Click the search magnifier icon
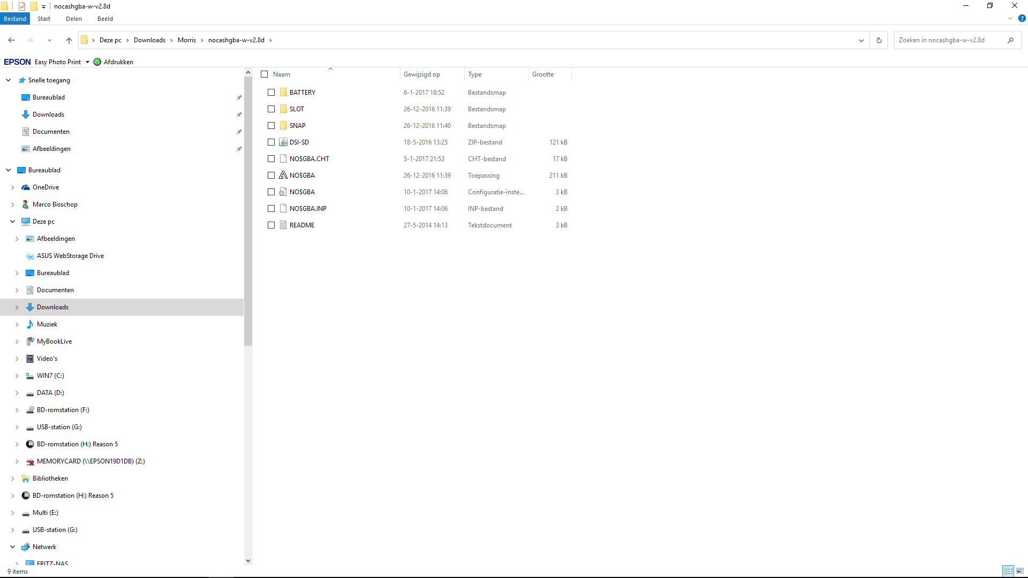 point(1010,40)
